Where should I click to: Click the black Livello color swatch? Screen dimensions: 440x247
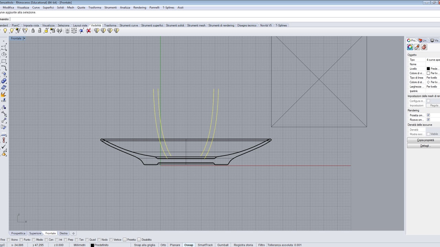pos(428,69)
